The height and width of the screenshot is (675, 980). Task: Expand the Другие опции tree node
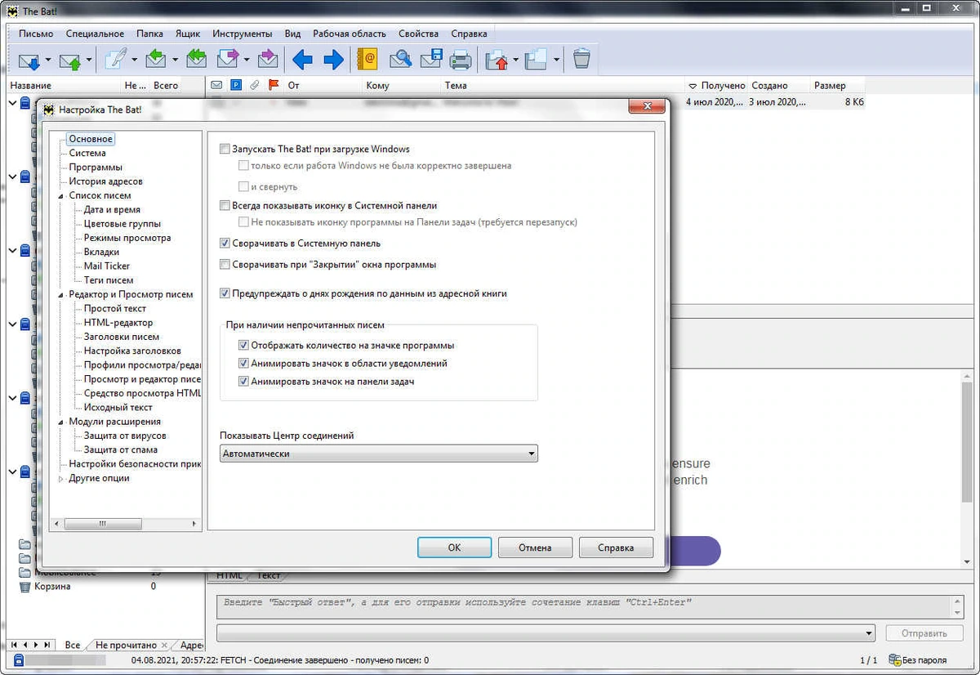[61, 479]
